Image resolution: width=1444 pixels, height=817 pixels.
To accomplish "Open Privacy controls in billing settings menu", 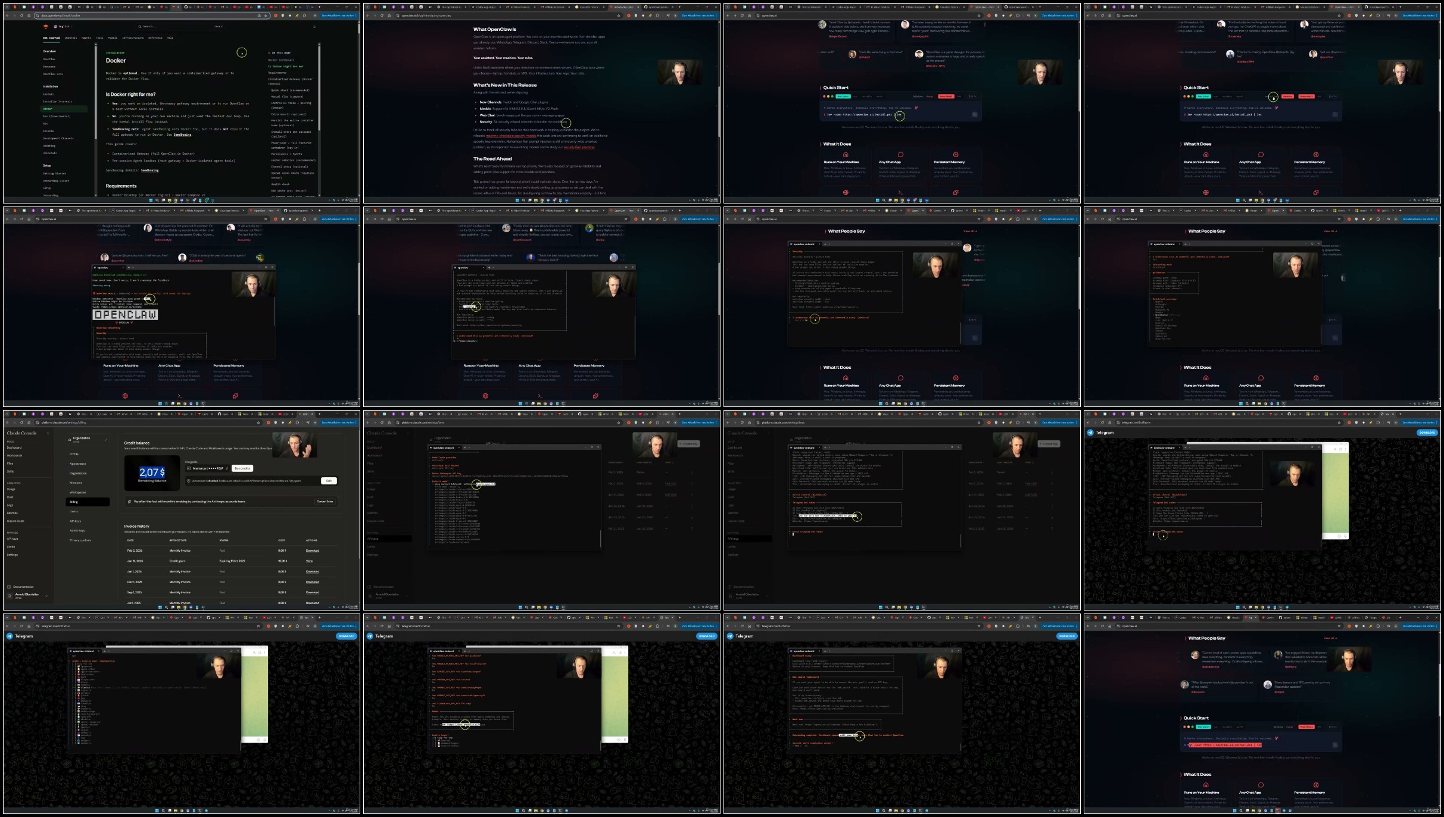I will 80,540.
